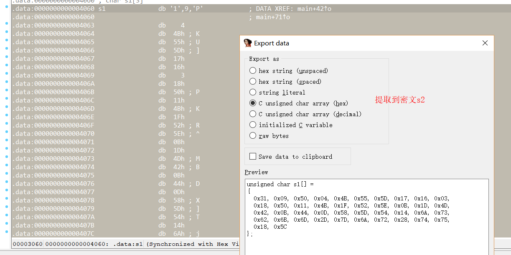The image size is (511, 255).
Task: Toggle breakpoint dot beside address 4069
Action: [7, 75]
